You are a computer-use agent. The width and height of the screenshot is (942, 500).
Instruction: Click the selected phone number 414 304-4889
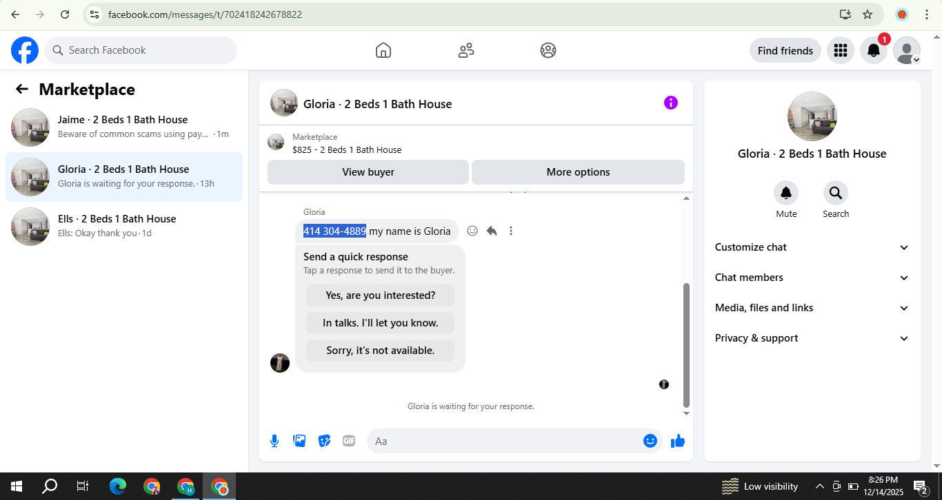click(x=334, y=231)
